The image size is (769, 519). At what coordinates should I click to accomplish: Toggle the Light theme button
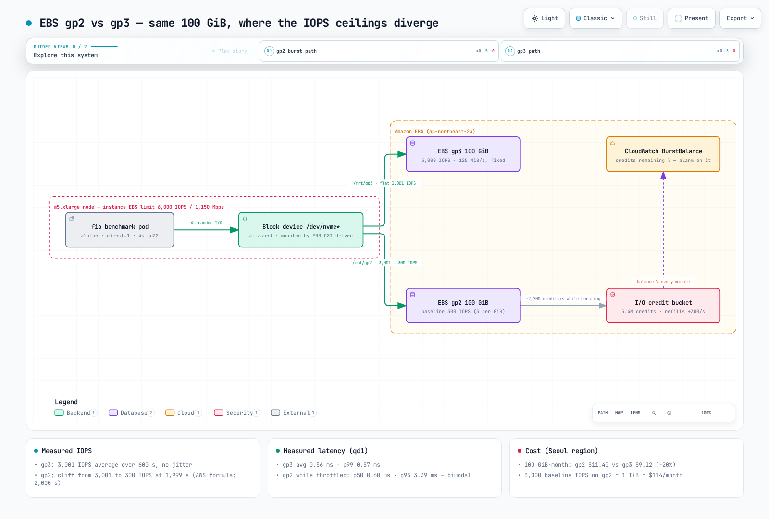tap(545, 18)
